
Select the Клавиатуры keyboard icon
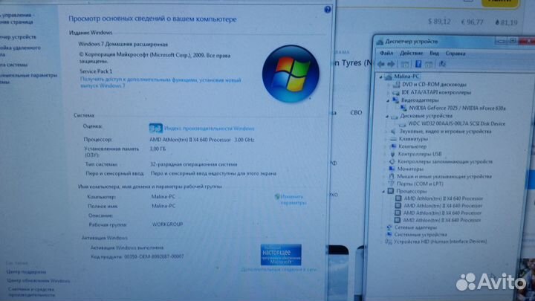click(393, 139)
